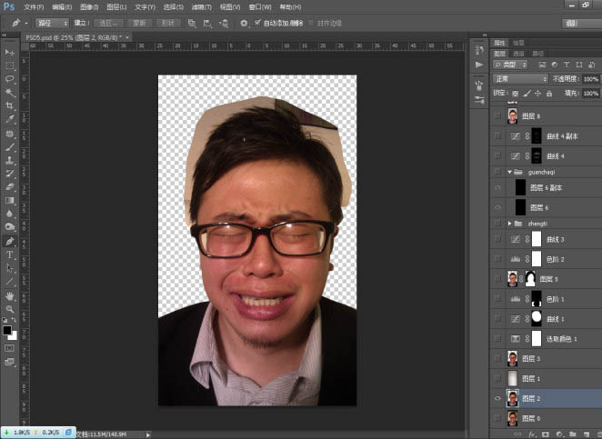Toggle visibility of 图层 6 副本 layer
This screenshot has width=602, height=439.
pos(497,187)
